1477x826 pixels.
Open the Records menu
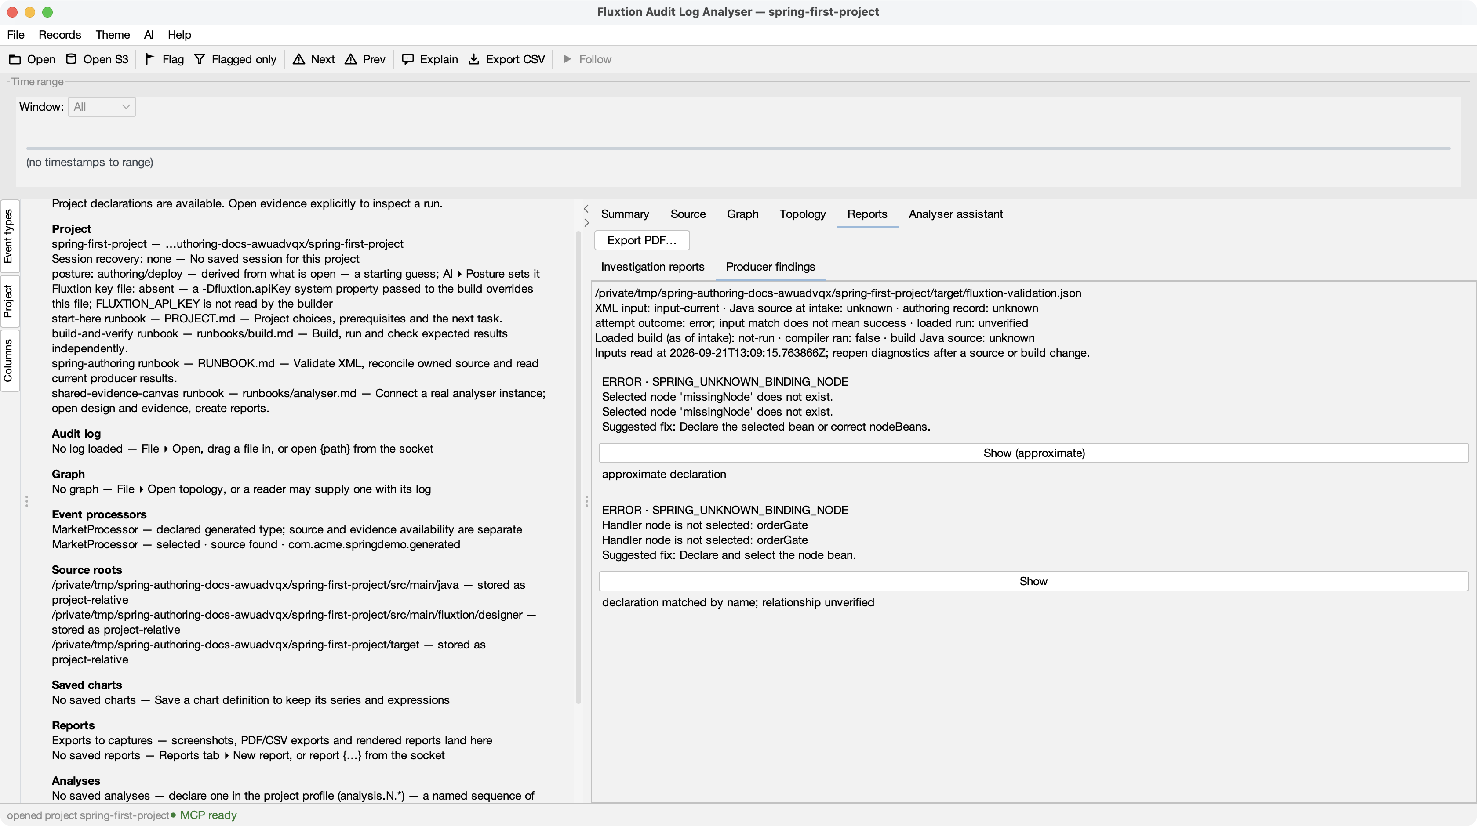pos(60,34)
